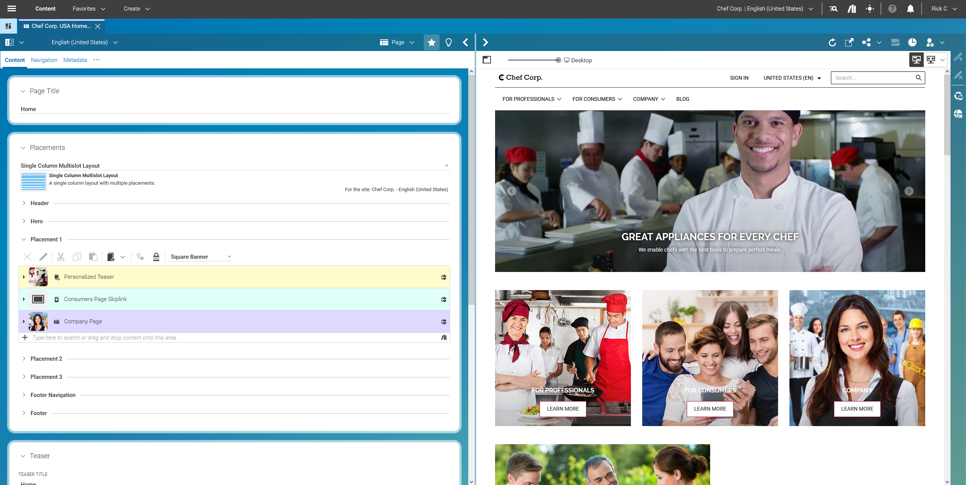
Task: Click the Desktop device width slider handle
Action: pyautogui.click(x=558, y=60)
